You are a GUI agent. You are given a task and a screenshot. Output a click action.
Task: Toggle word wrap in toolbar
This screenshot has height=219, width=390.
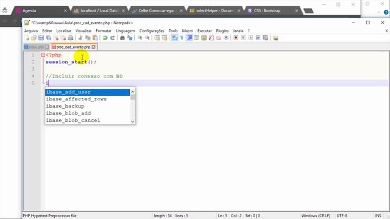pyautogui.click(x=175, y=38)
